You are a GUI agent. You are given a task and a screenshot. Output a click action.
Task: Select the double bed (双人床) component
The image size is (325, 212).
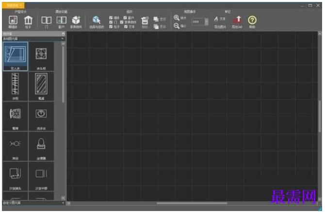pyautogui.click(x=15, y=56)
